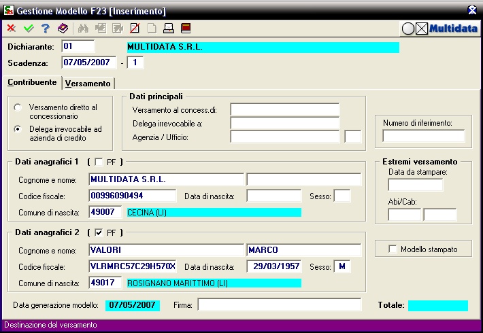This screenshot has width=483, height=333.
Task: Click the greyed previous record icon
Action: coord(101,29)
